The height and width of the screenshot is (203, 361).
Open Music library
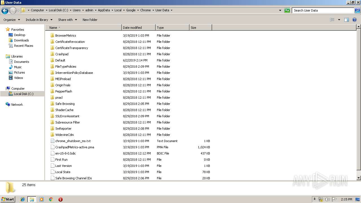18,67
